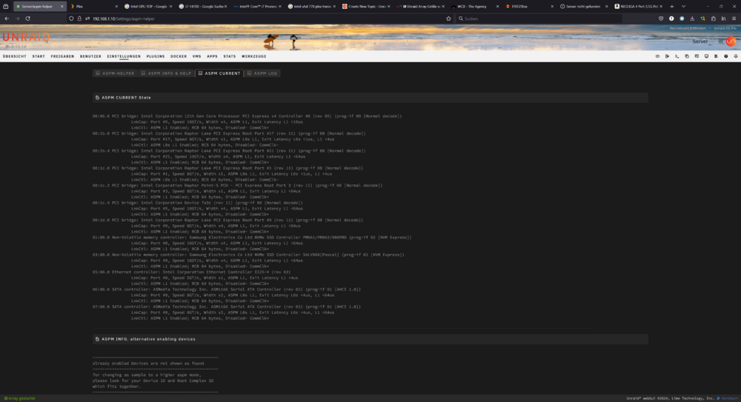Switch to the Server nicht gefunden tab

click(582, 6)
